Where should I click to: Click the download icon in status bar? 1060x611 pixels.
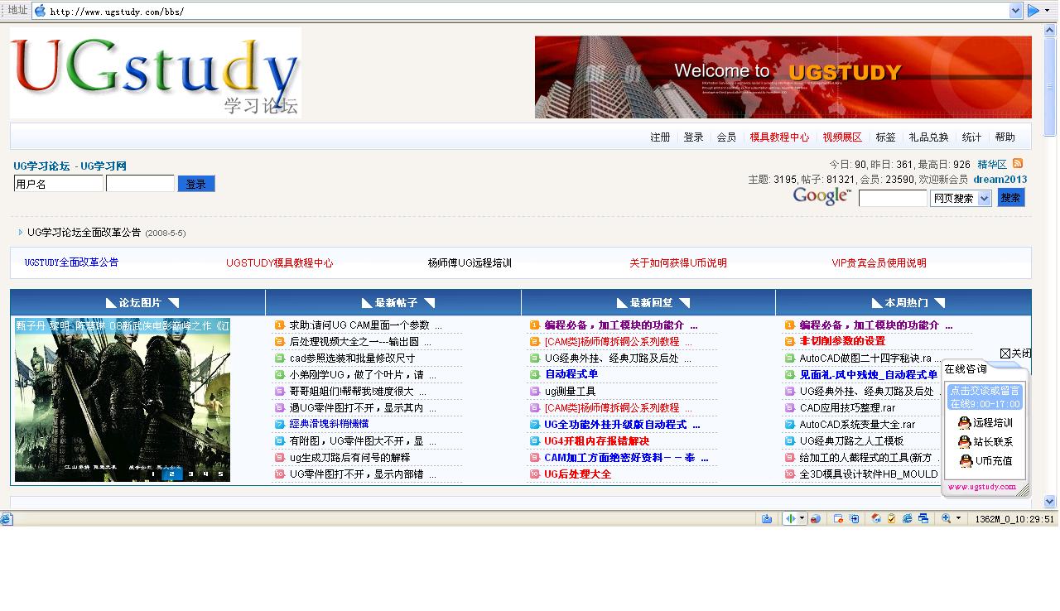point(767,519)
